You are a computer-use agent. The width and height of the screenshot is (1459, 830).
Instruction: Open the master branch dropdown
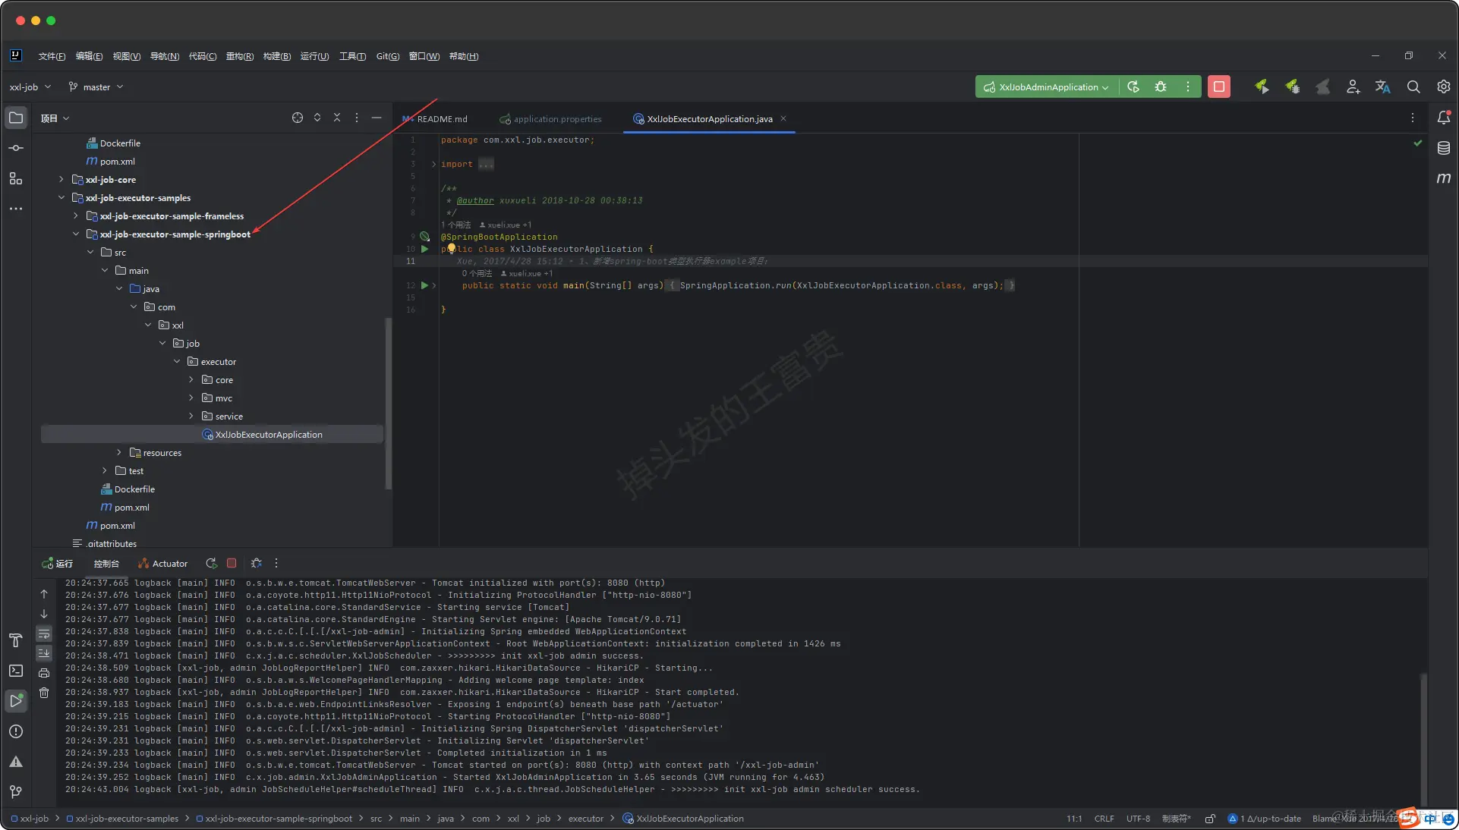tap(96, 87)
